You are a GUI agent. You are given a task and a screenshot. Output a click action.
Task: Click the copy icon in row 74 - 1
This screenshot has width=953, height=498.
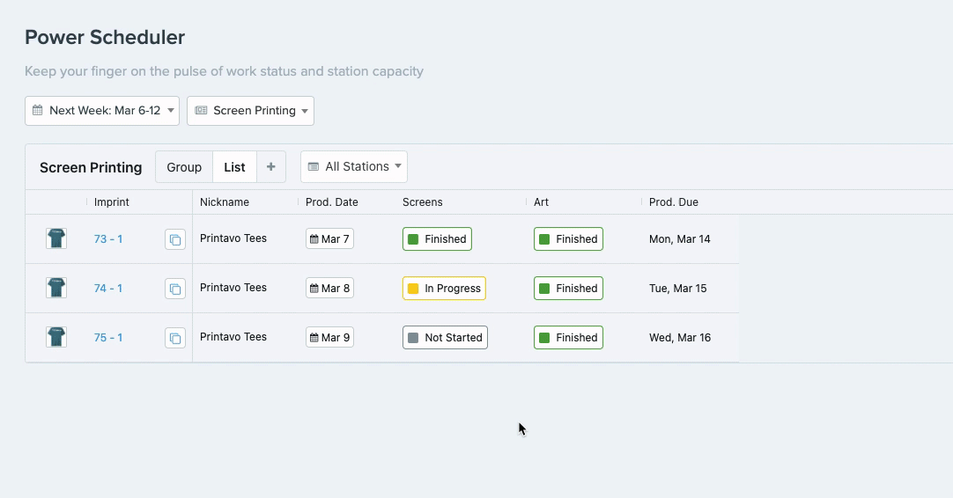click(175, 289)
